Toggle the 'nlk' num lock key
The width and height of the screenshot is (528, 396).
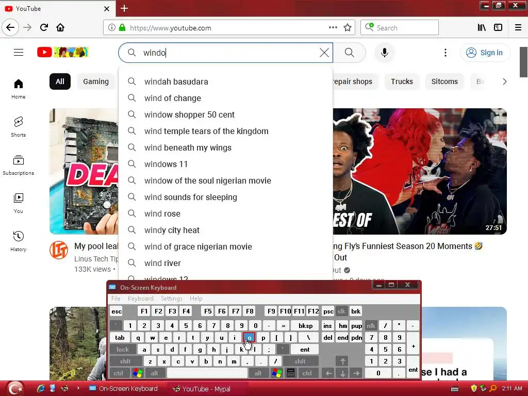[x=371, y=326]
